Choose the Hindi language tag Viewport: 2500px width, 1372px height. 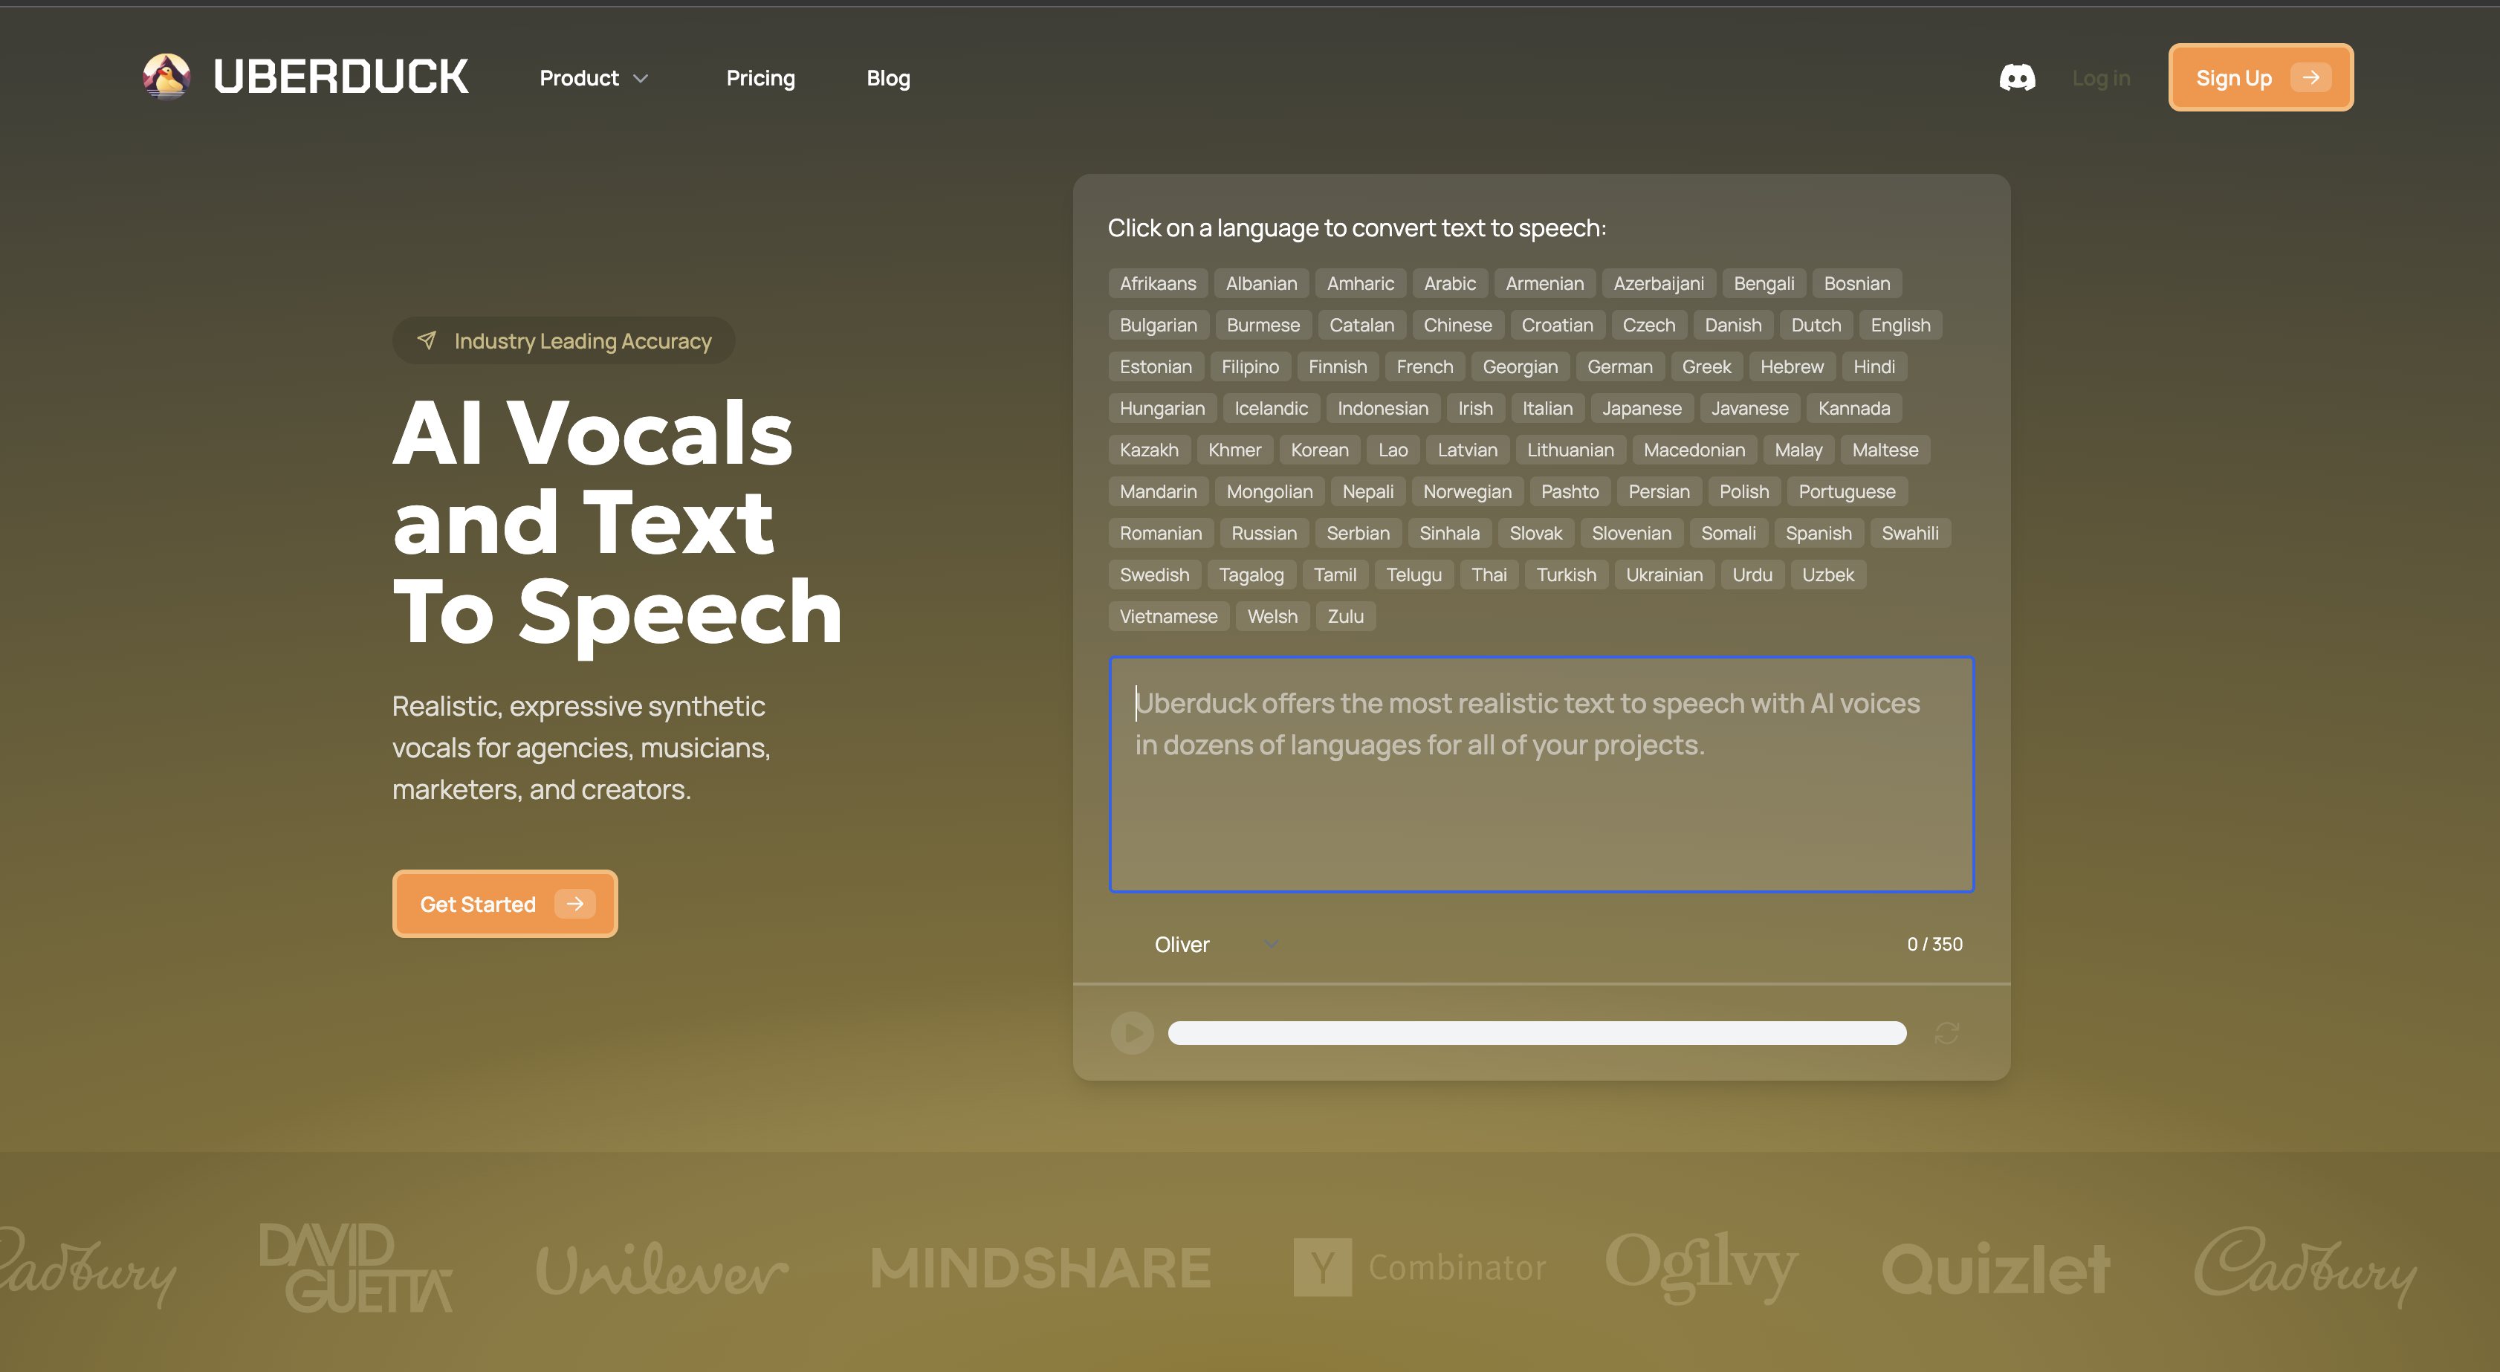pyautogui.click(x=1873, y=366)
